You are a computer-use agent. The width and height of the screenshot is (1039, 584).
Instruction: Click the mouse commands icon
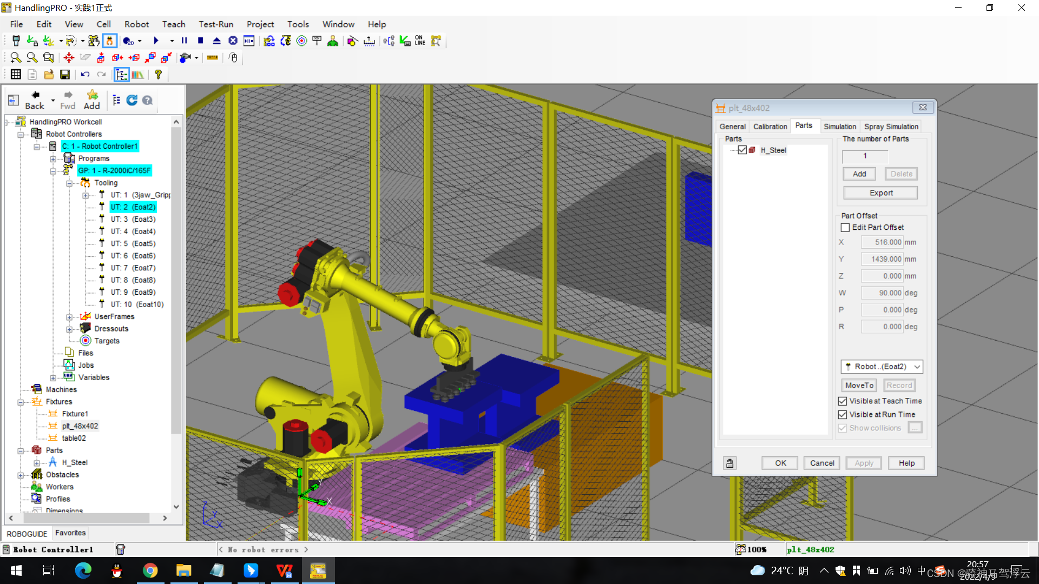point(233,57)
